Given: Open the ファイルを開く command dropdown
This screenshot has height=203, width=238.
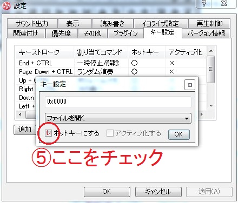Looking at the screenshot, I should tap(118, 118).
